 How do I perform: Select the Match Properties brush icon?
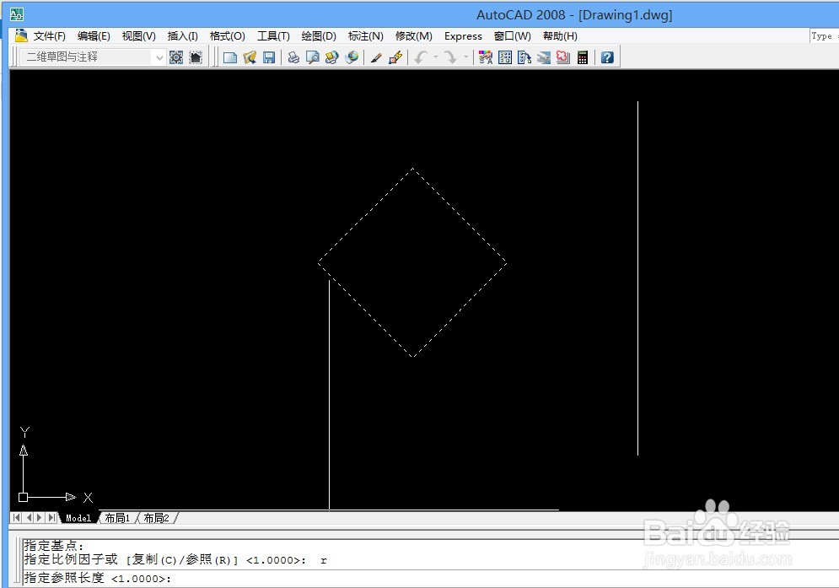point(375,57)
